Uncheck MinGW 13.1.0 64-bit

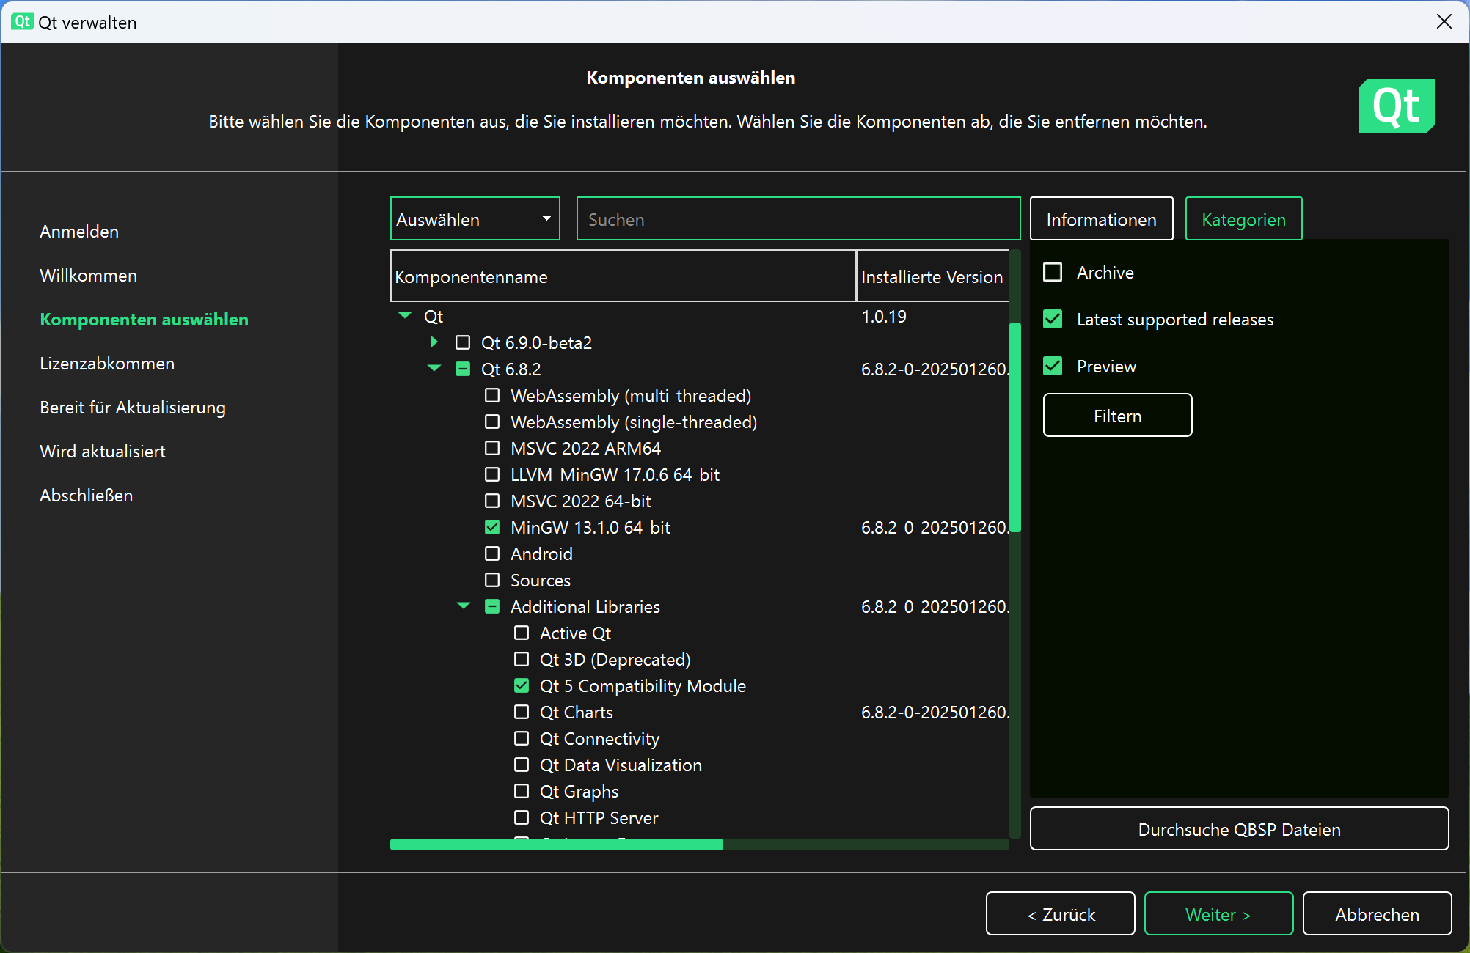(x=492, y=528)
